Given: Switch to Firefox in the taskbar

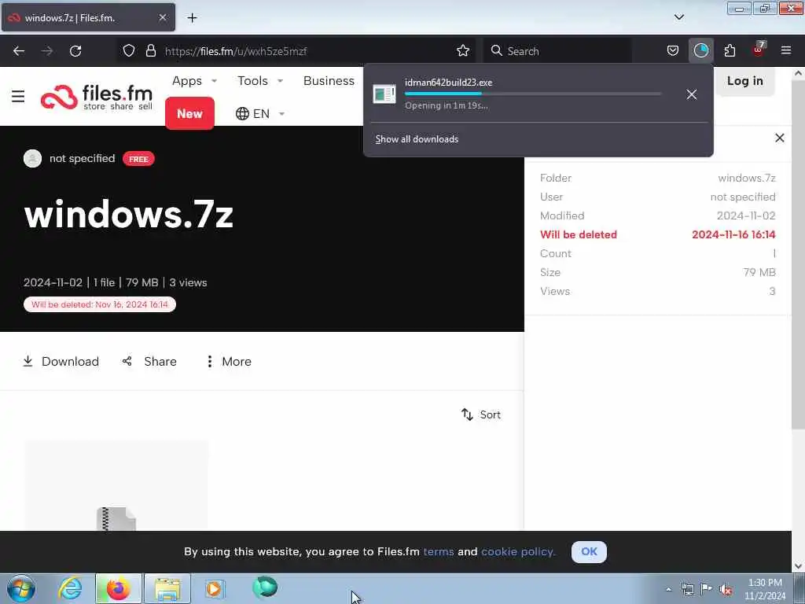Looking at the screenshot, I should pyautogui.click(x=119, y=588).
